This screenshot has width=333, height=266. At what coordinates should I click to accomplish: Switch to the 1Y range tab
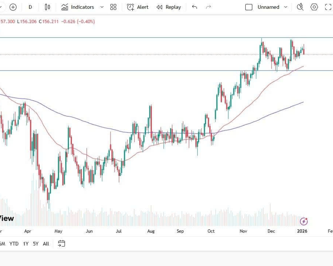coord(26,244)
